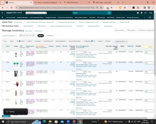156x124 pixels.
Task: Edit the $25.00 price input field
Action: coord(81,52)
